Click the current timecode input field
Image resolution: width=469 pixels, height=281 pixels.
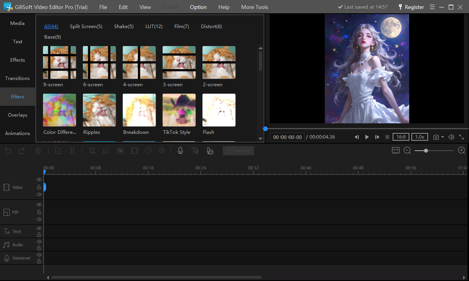pyautogui.click(x=288, y=137)
